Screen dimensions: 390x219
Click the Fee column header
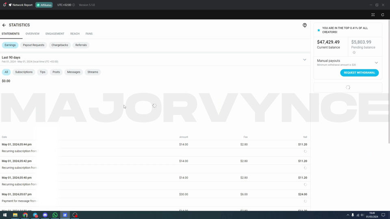point(245,137)
